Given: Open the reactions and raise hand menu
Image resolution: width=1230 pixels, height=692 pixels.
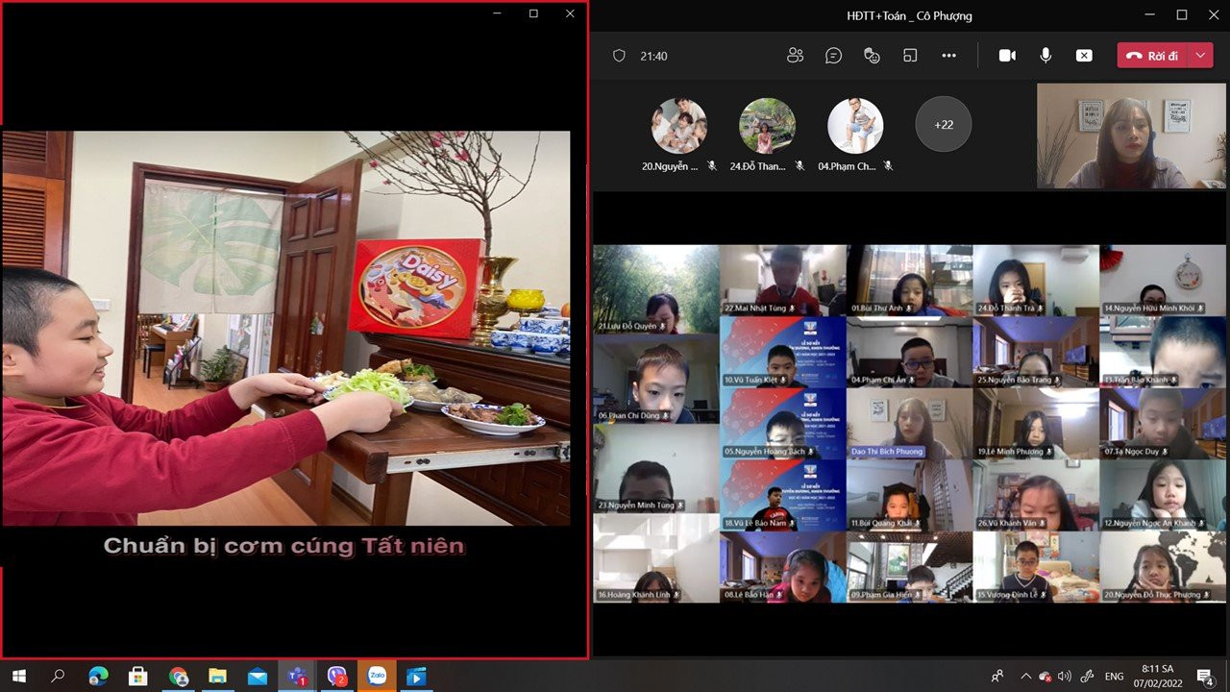Looking at the screenshot, I should [x=872, y=56].
